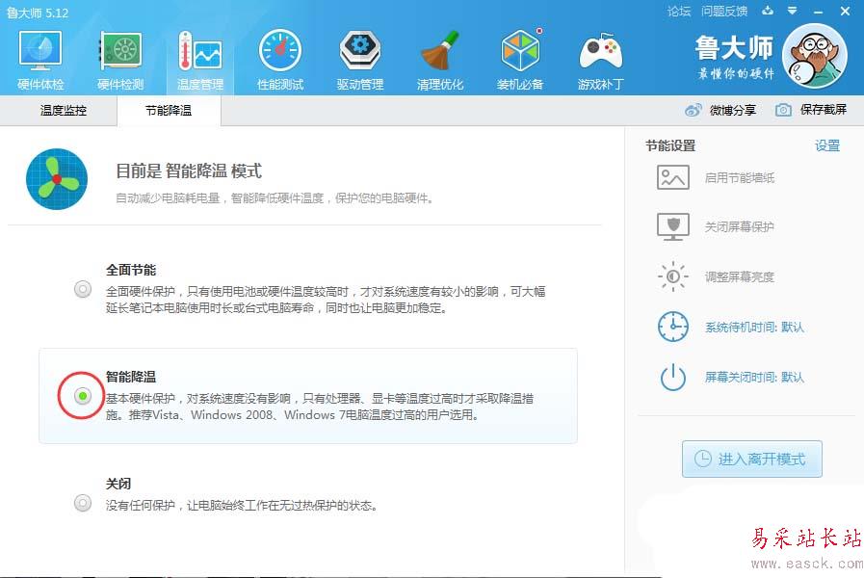Click the Weibo share icon
This screenshot has width=864, height=578.
693,110
